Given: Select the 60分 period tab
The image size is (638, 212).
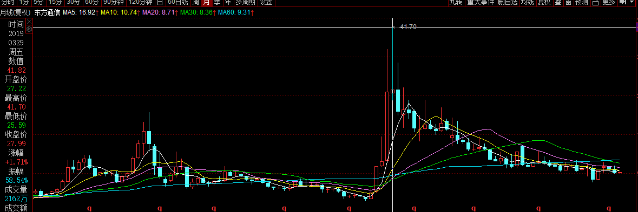Looking at the screenshot, I should pyautogui.click(x=92, y=3).
